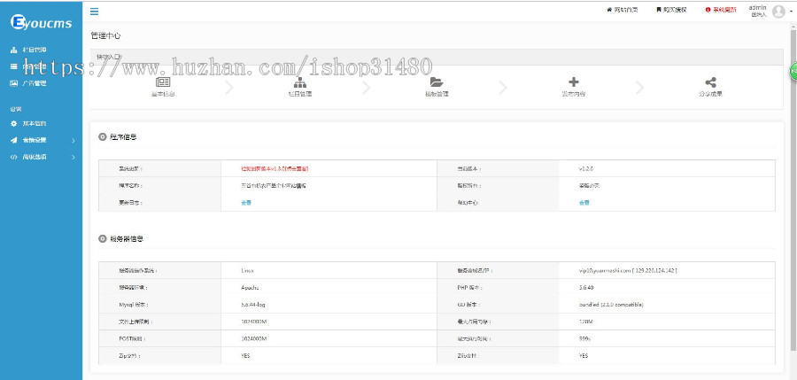Open the blue link in the right program-info column
797x380 pixels.
pos(584,203)
